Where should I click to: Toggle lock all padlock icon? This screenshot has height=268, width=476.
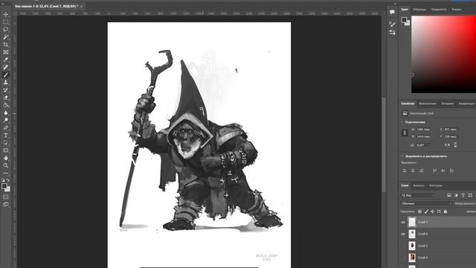[446, 211]
